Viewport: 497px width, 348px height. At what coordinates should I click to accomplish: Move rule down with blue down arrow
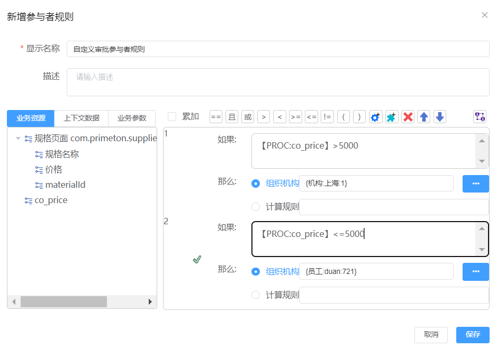[439, 117]
